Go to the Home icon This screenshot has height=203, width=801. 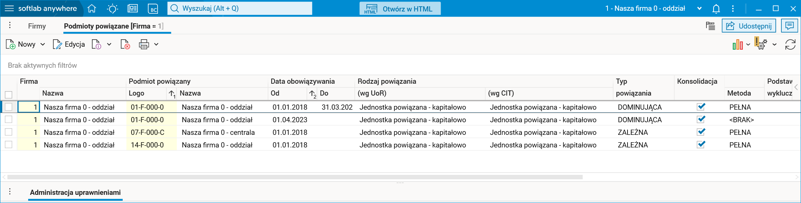coord(92,9)
